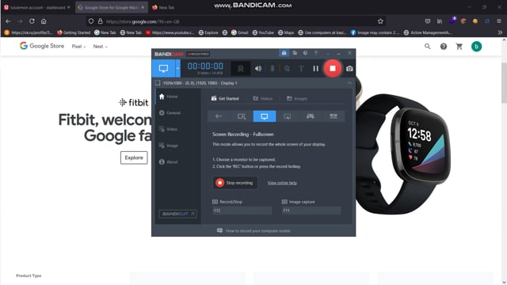Click the Record/Stop hotkey field

(242, 211)
